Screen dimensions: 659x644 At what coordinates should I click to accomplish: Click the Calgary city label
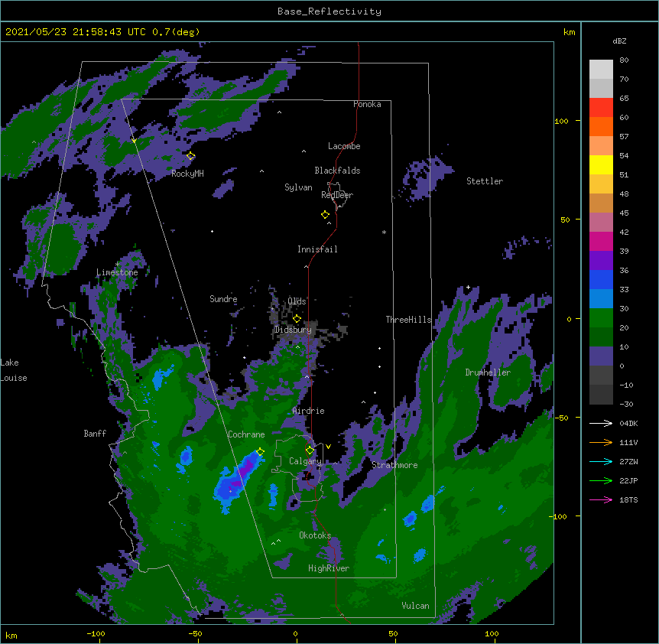point(305,461)
